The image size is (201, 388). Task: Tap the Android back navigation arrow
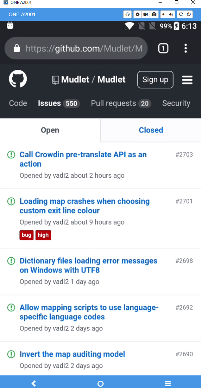point(34,384)
